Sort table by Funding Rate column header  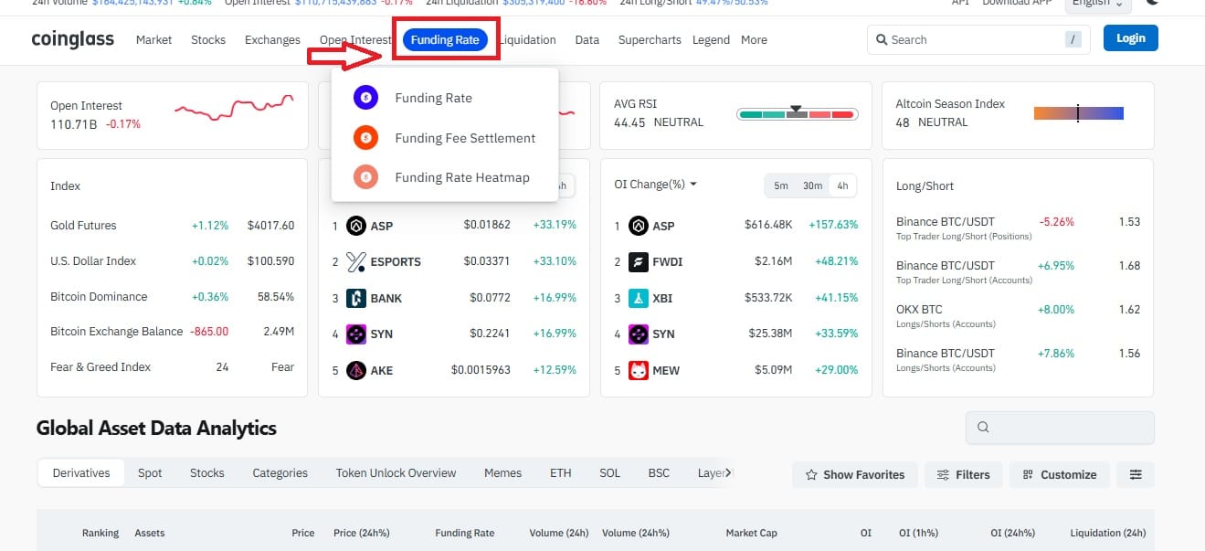(465, 533)
